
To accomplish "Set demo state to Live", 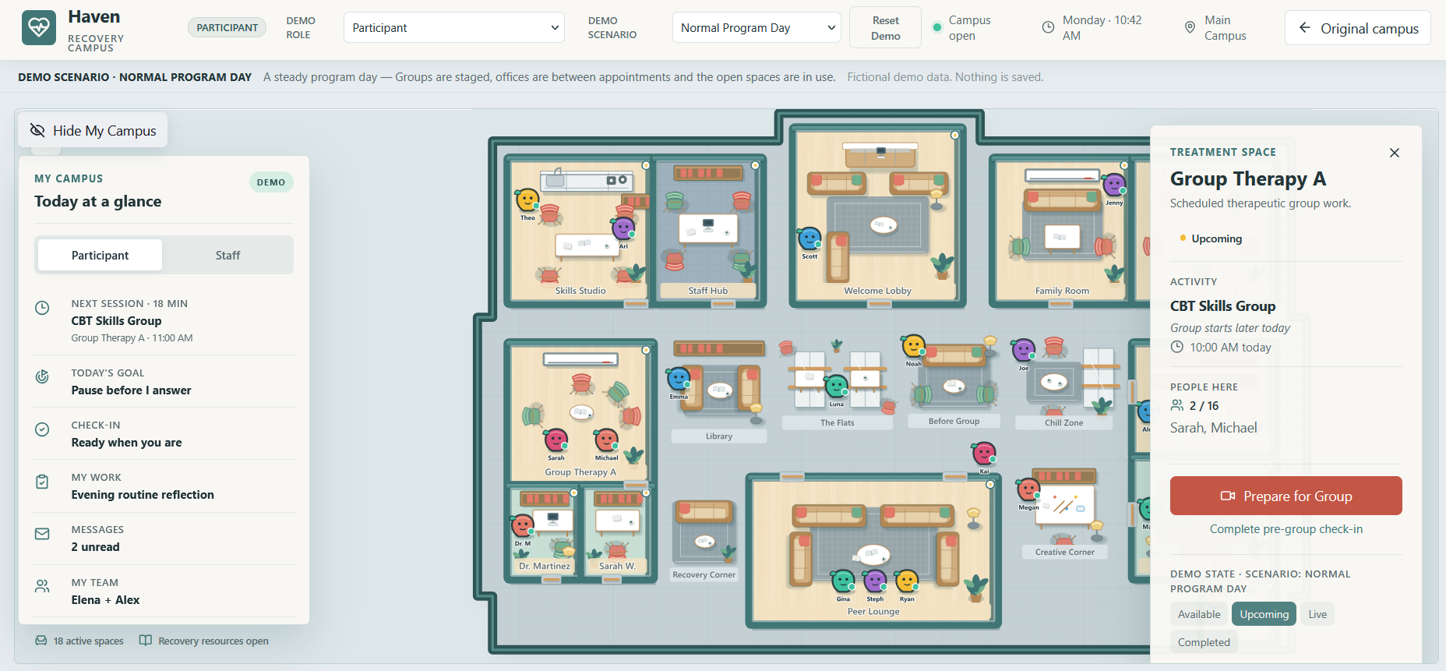I will pyautogui.click(x=1317, y=614).
